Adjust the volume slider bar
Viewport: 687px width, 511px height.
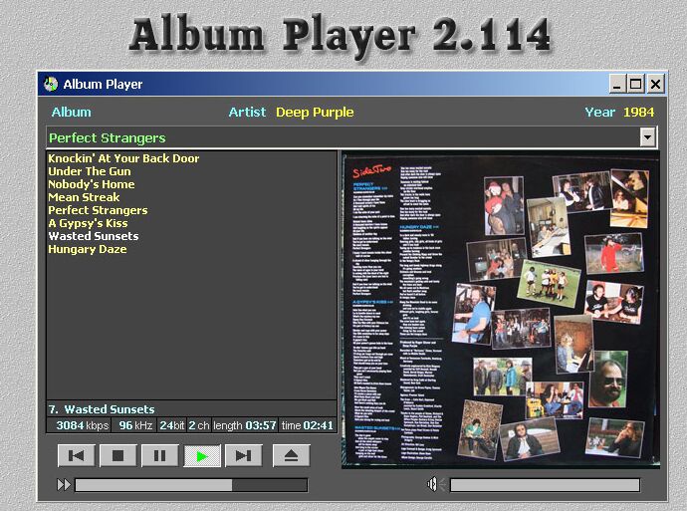tap(545, 485)
